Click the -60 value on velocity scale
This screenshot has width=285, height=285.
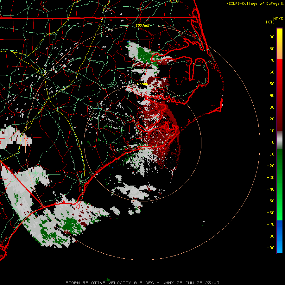tap(271, 213)
